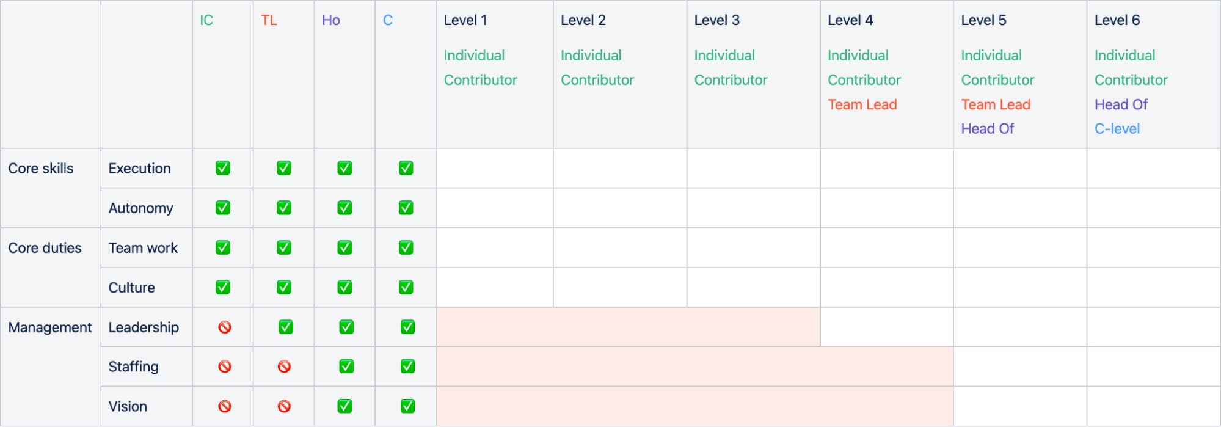Screen dimensions: 1221x427
Task: Click the Head Of label under Level 5
Action: point(987,129)
